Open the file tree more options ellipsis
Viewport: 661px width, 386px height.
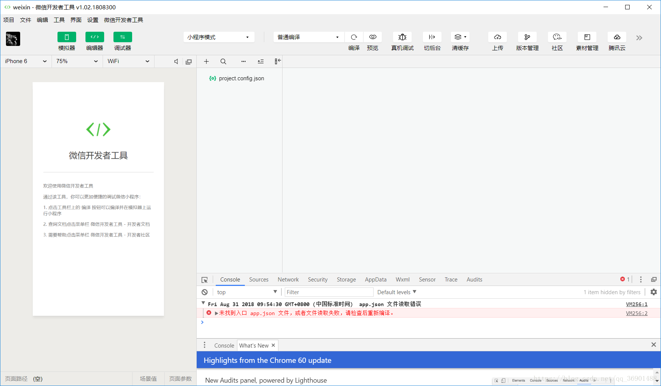(243, 61)
